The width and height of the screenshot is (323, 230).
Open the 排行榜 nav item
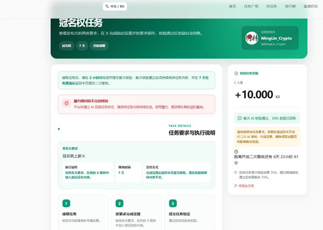tap(290, 6)
